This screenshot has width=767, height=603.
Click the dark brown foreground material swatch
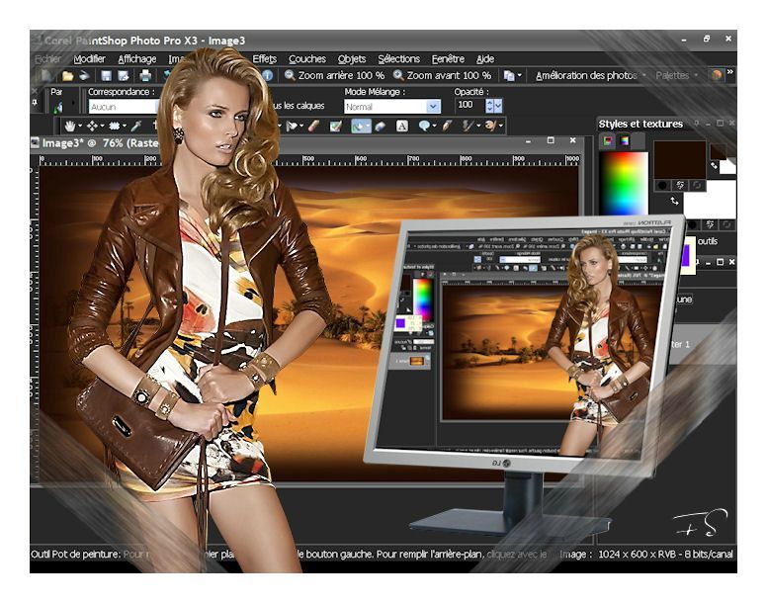tap(679, 159)
